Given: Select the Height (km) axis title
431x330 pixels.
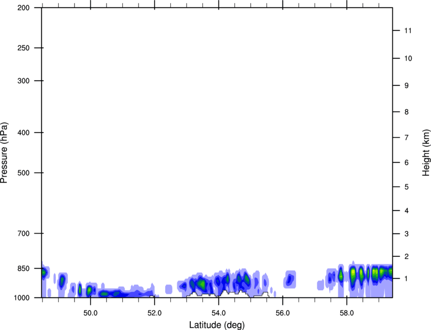Looking at the screenshot, I should click(x=426, y=153).
